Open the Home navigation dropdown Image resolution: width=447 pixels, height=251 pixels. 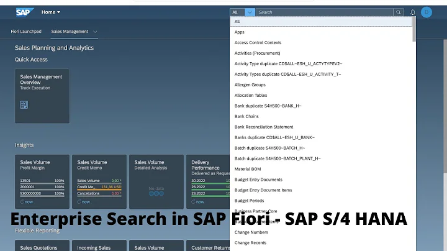pos(51,12)
